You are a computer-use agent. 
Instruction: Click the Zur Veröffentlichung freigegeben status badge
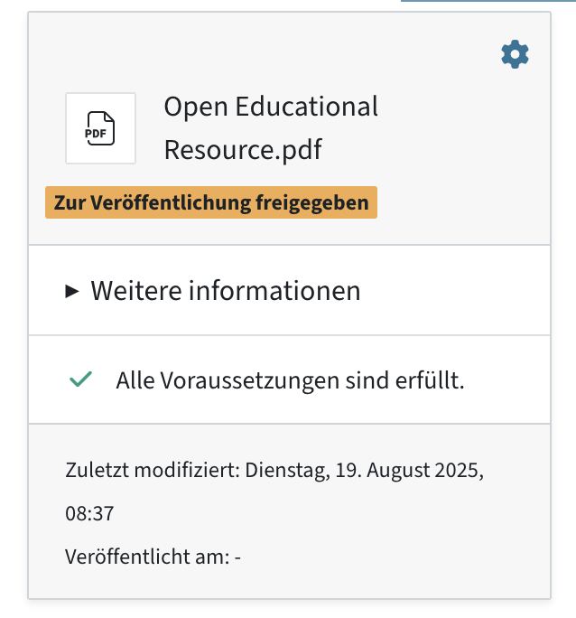tap(211, 202)
